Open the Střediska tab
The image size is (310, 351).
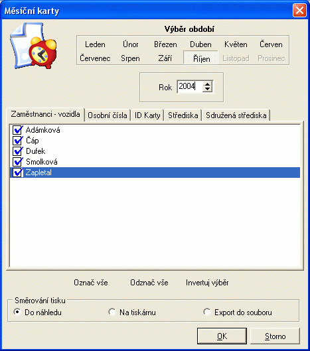click(183, 115)
